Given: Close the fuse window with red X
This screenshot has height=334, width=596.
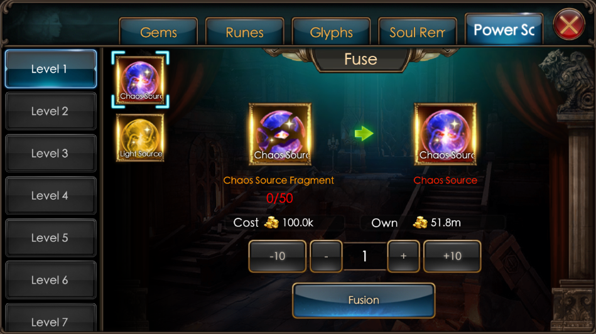Looking at the screenshot, I should (x=569, y=25).
